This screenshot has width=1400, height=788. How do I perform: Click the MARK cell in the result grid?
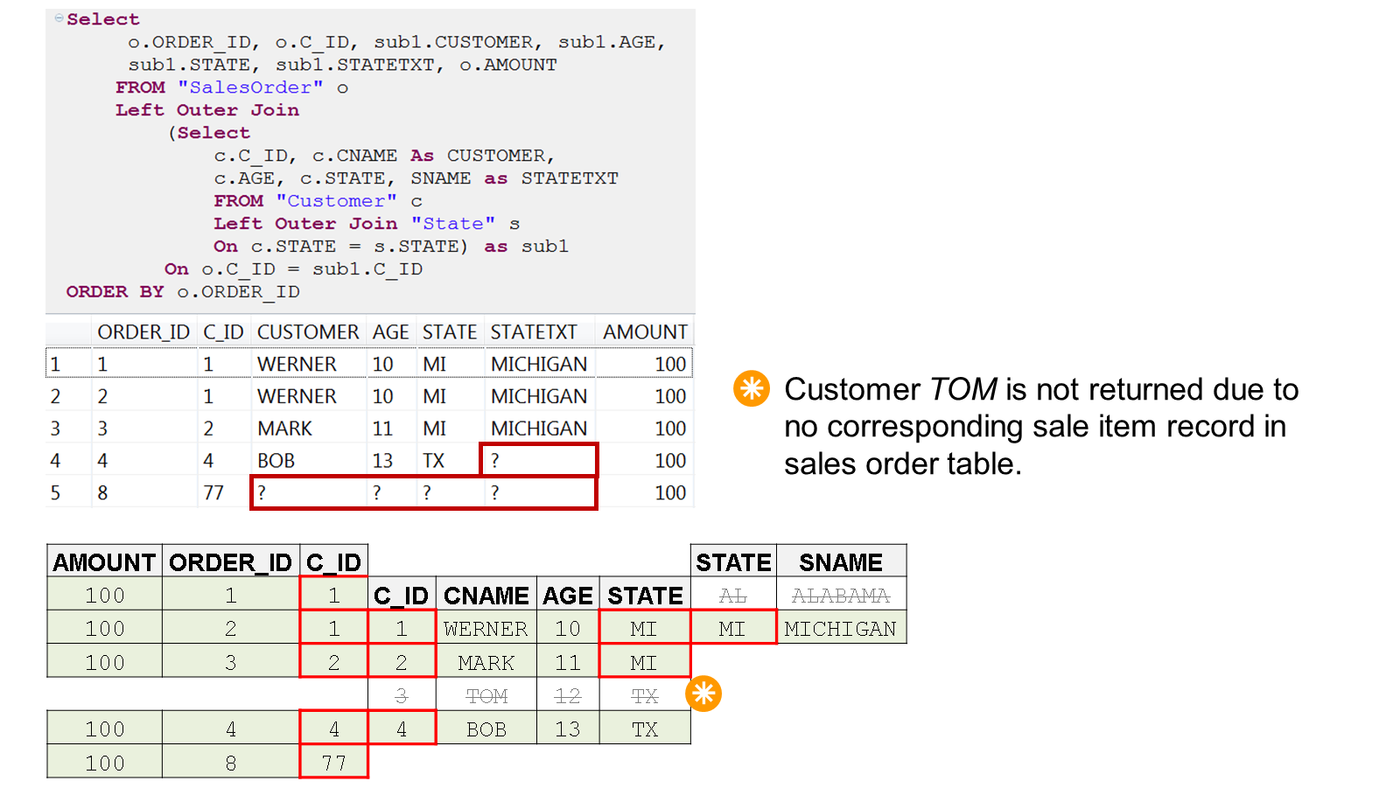point(285,429)
